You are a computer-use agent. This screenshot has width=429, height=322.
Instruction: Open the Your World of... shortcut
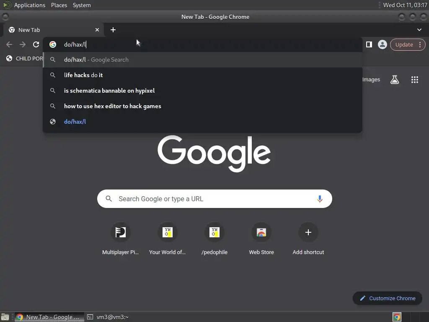167,239
